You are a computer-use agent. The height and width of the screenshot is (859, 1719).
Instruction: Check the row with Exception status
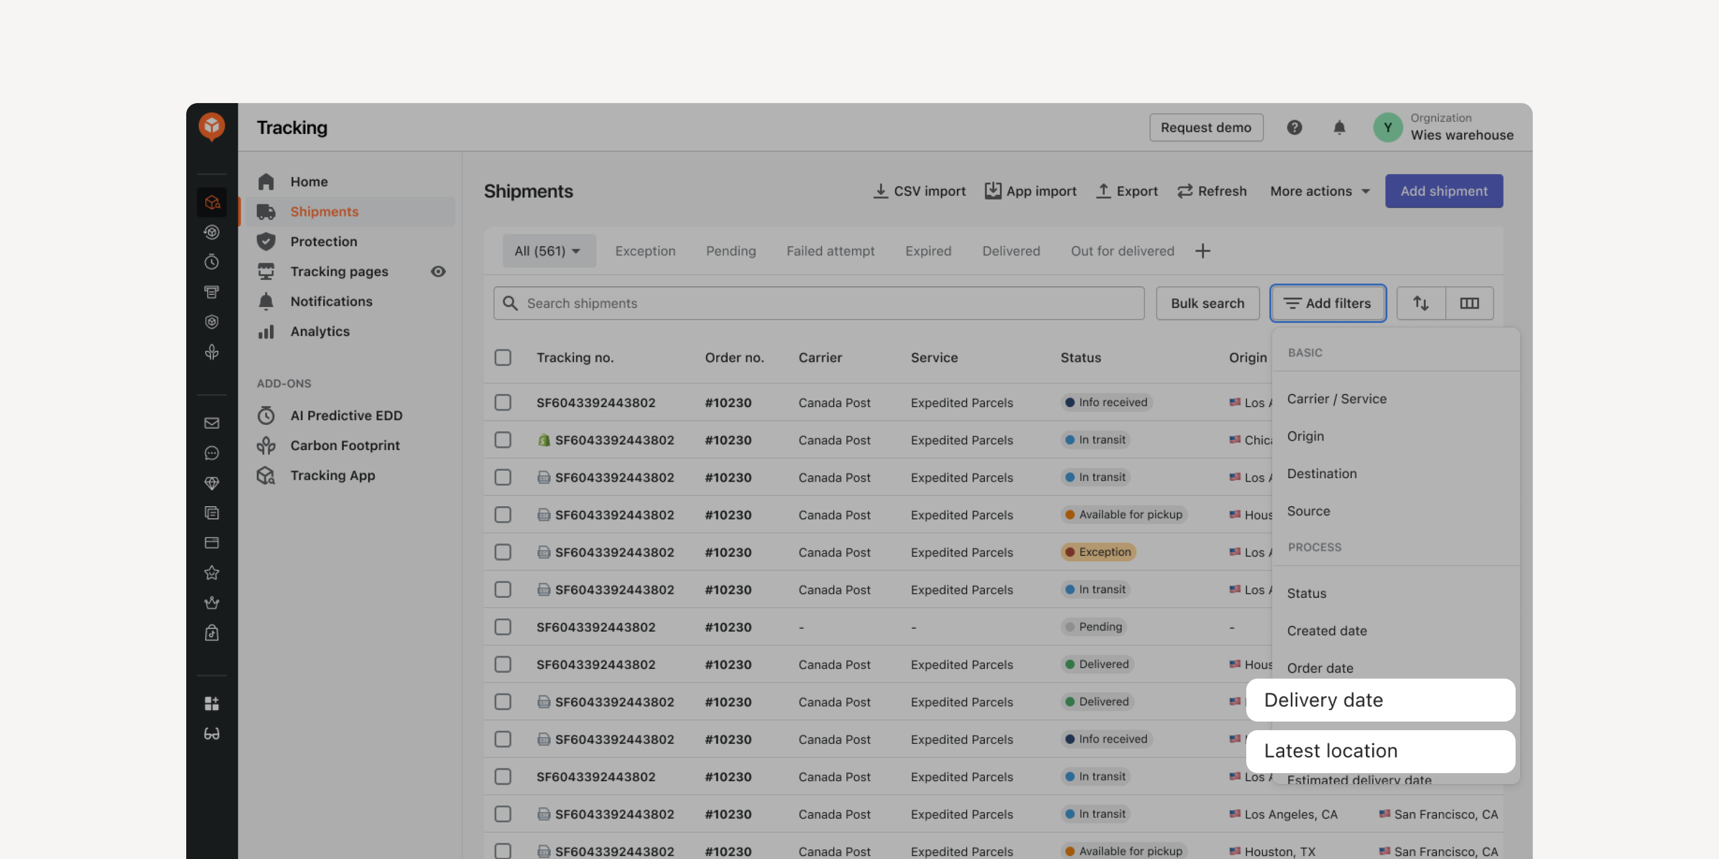(503, 552)
